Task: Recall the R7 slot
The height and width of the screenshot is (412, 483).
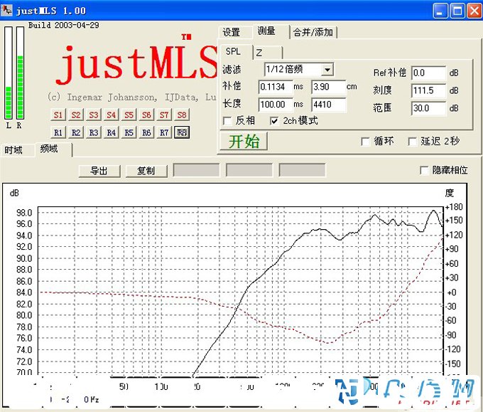Action: pyautogui.click(x=164, y=132)
